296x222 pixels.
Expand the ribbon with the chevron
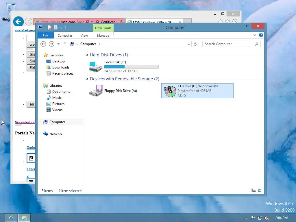255,35
